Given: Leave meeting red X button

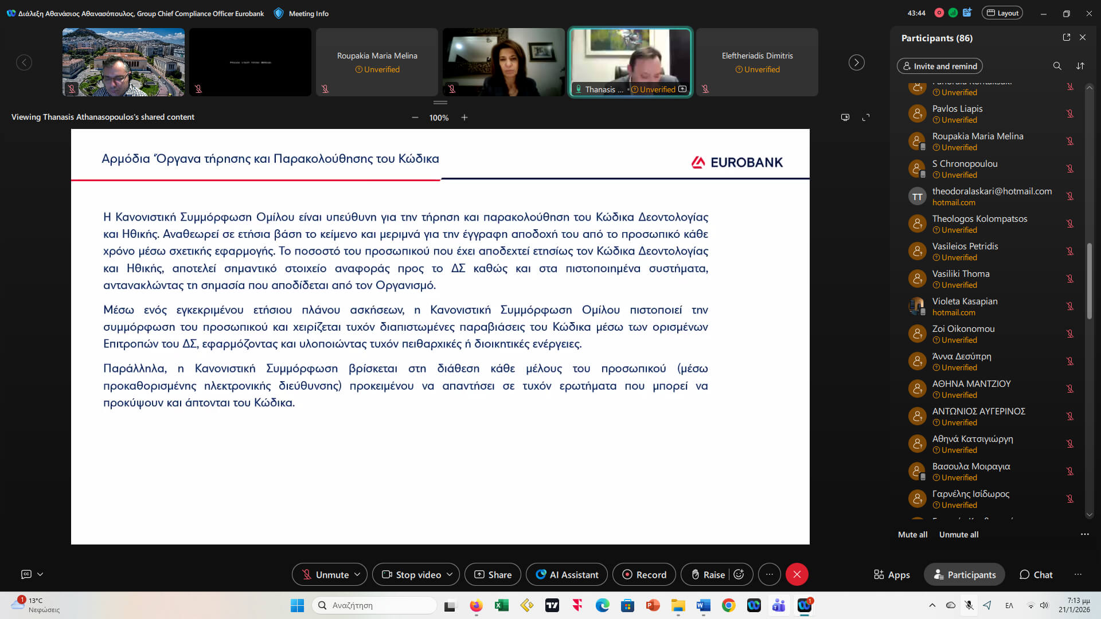Looking at the screenshot, I should (x=797, y=574).
